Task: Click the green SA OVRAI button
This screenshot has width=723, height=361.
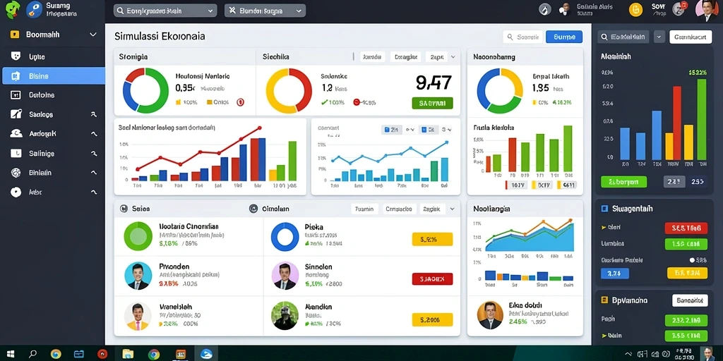Action: pyautogui.click(x=432, y=103)
